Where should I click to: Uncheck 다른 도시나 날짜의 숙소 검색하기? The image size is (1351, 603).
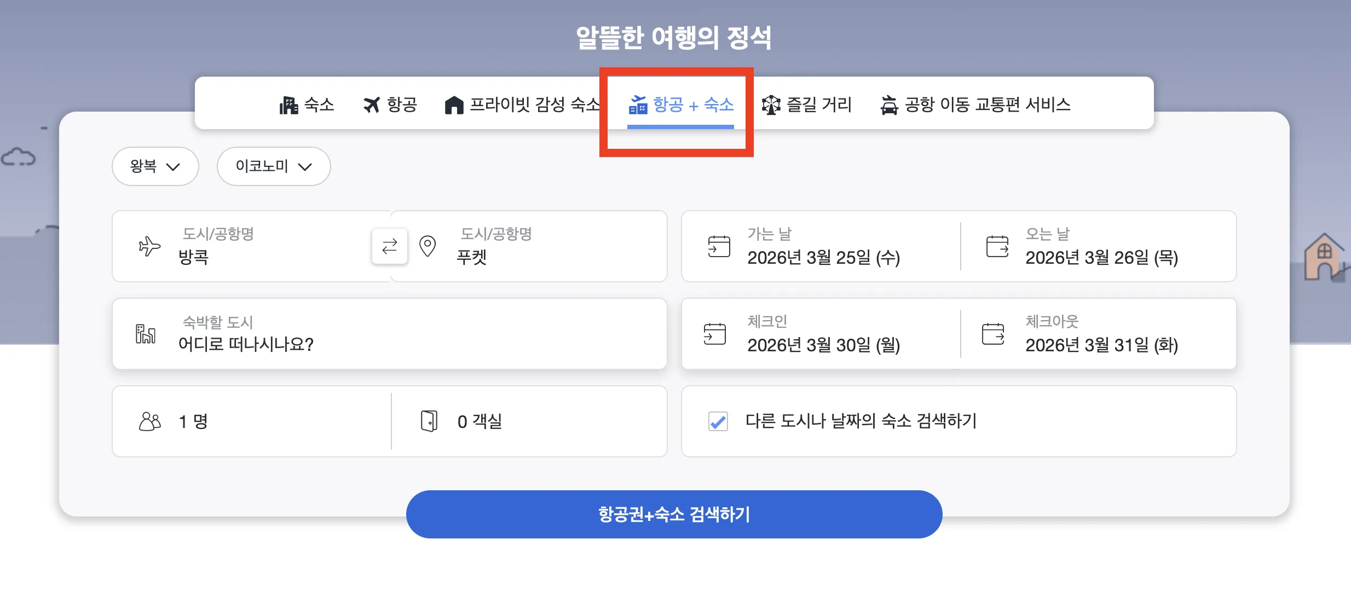[x=718, y=421]
